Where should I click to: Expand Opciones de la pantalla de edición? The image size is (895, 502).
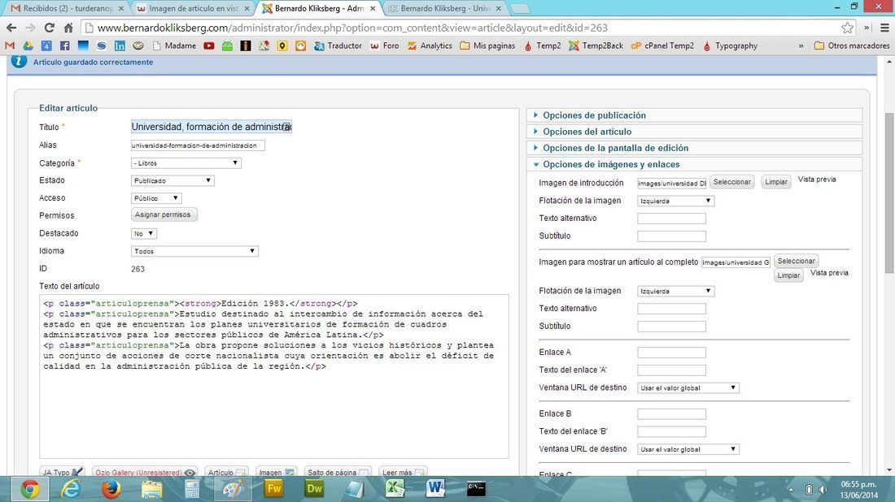point(694,148)
